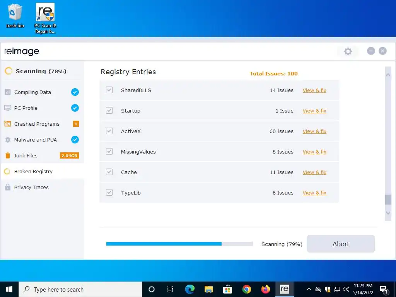Viewport: 396px width, 297px height.
Task: Toggle the MissingValues checkbox
Action: [109, 151]
